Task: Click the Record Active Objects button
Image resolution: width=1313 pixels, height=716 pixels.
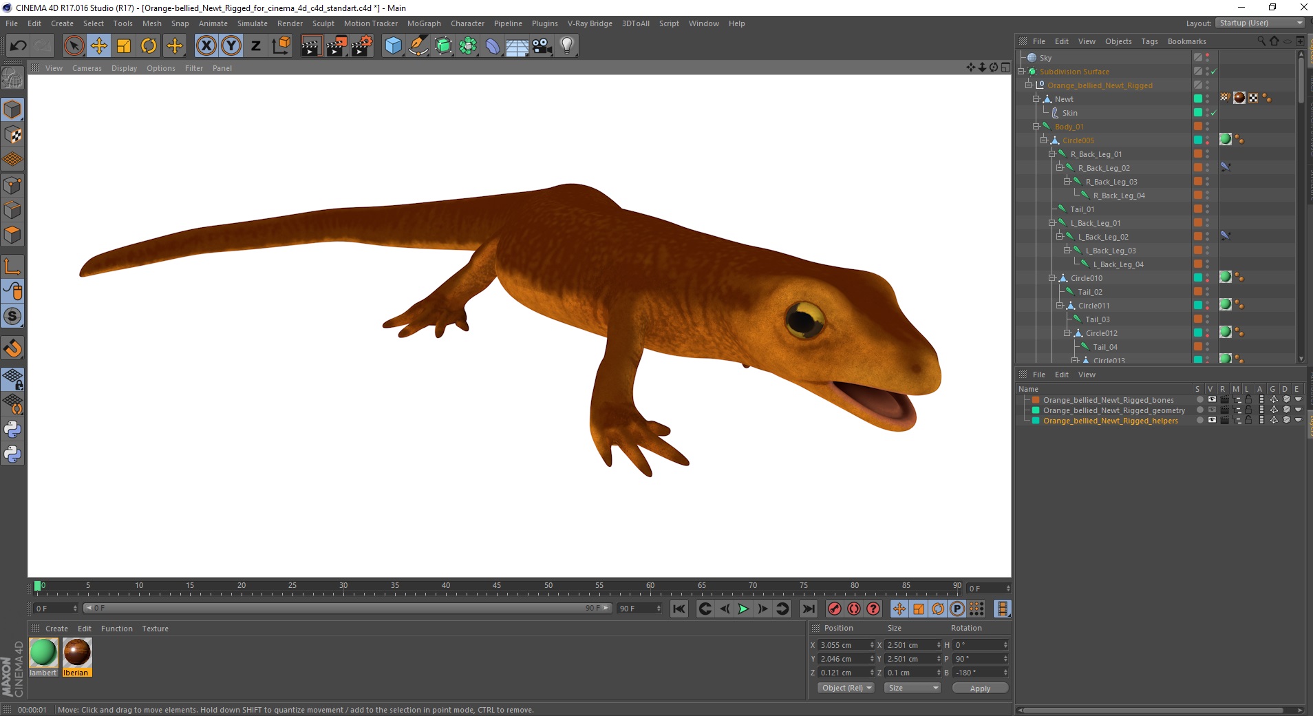Action: tap(834, 609)
